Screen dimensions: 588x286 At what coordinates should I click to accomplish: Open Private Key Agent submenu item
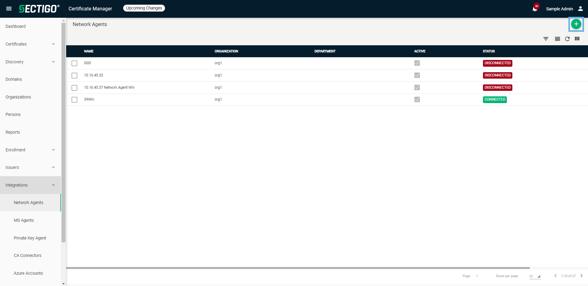pyautogui.click(x=30, y=238)
